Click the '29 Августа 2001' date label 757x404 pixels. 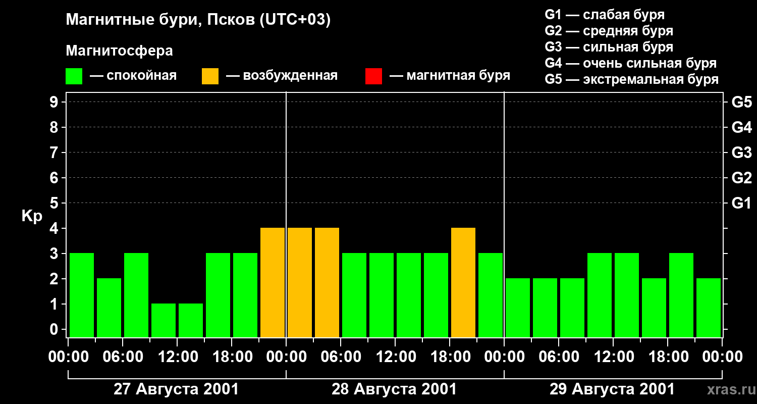(x=612, y=389)
